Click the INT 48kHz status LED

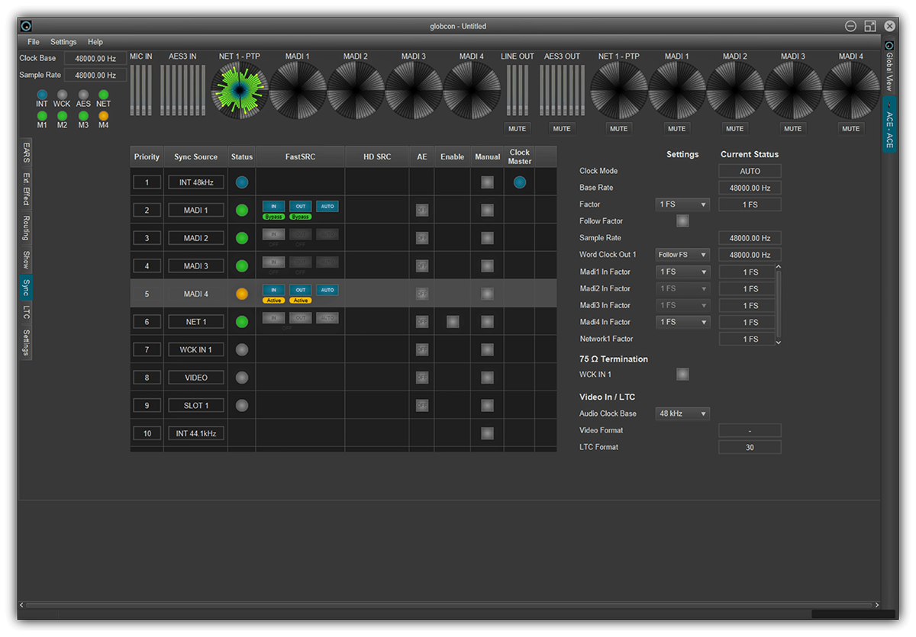[x=242, y=182]
